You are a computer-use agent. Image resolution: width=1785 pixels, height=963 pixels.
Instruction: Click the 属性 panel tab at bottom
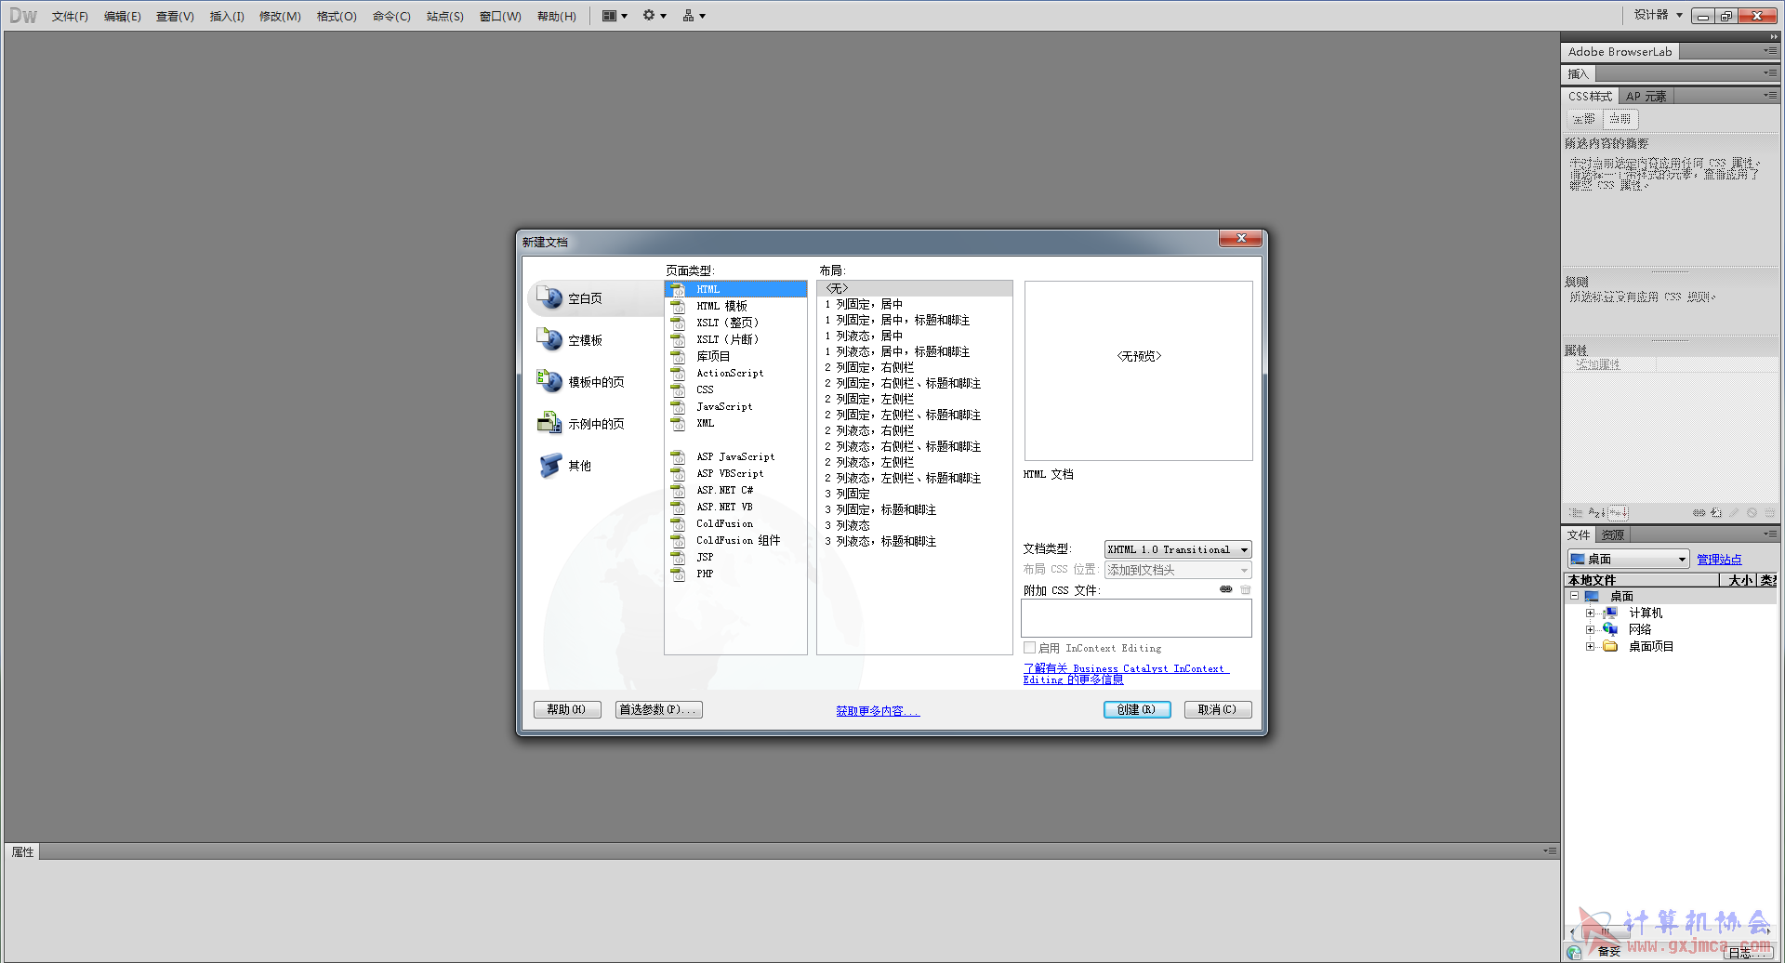[22, 851]
